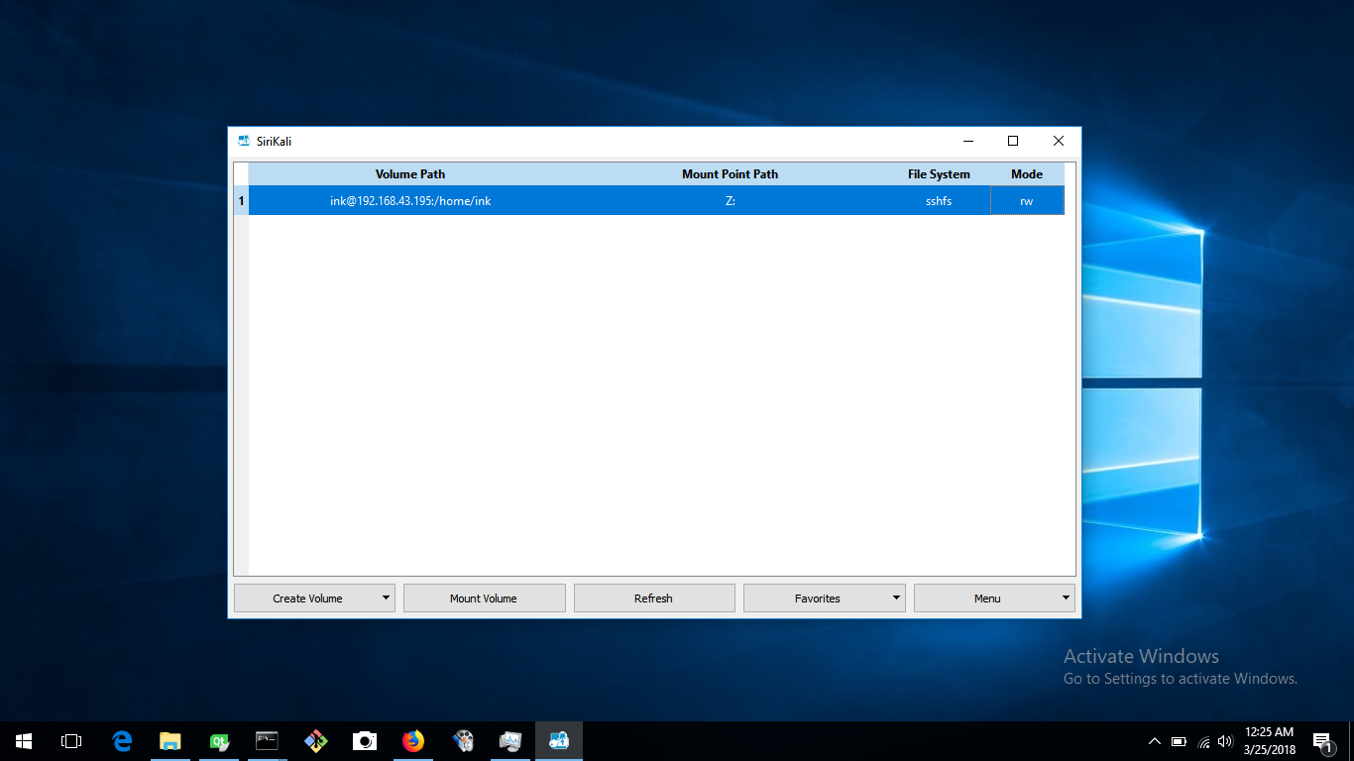Open the Menu dropdown button
Image resolution: width=1354 pixels, height=761 pixels.
pos(994,598)
